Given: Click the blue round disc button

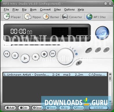Looking at the screenshot, I should (x=102, y=33).
